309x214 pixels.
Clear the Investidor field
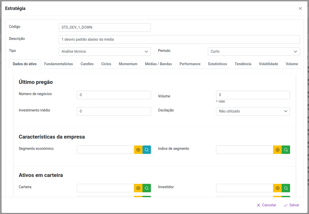coord(277,188)
